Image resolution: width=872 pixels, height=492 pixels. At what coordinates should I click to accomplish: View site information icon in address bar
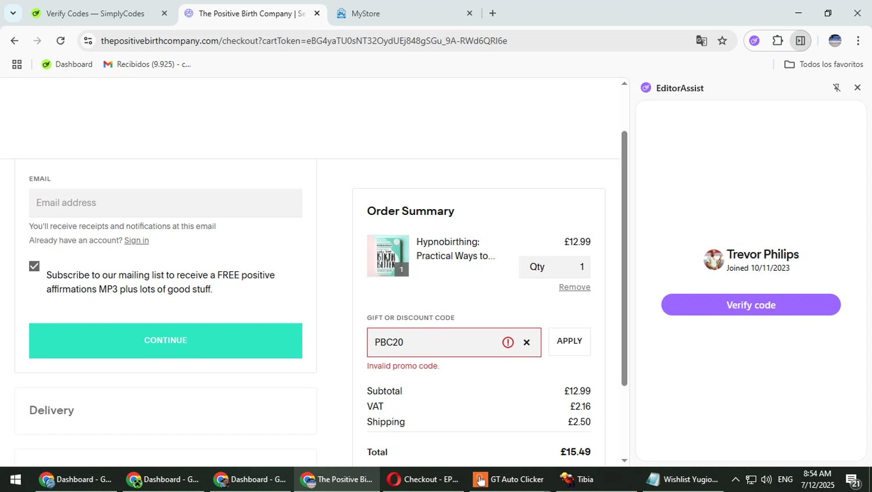pos(88,41)
